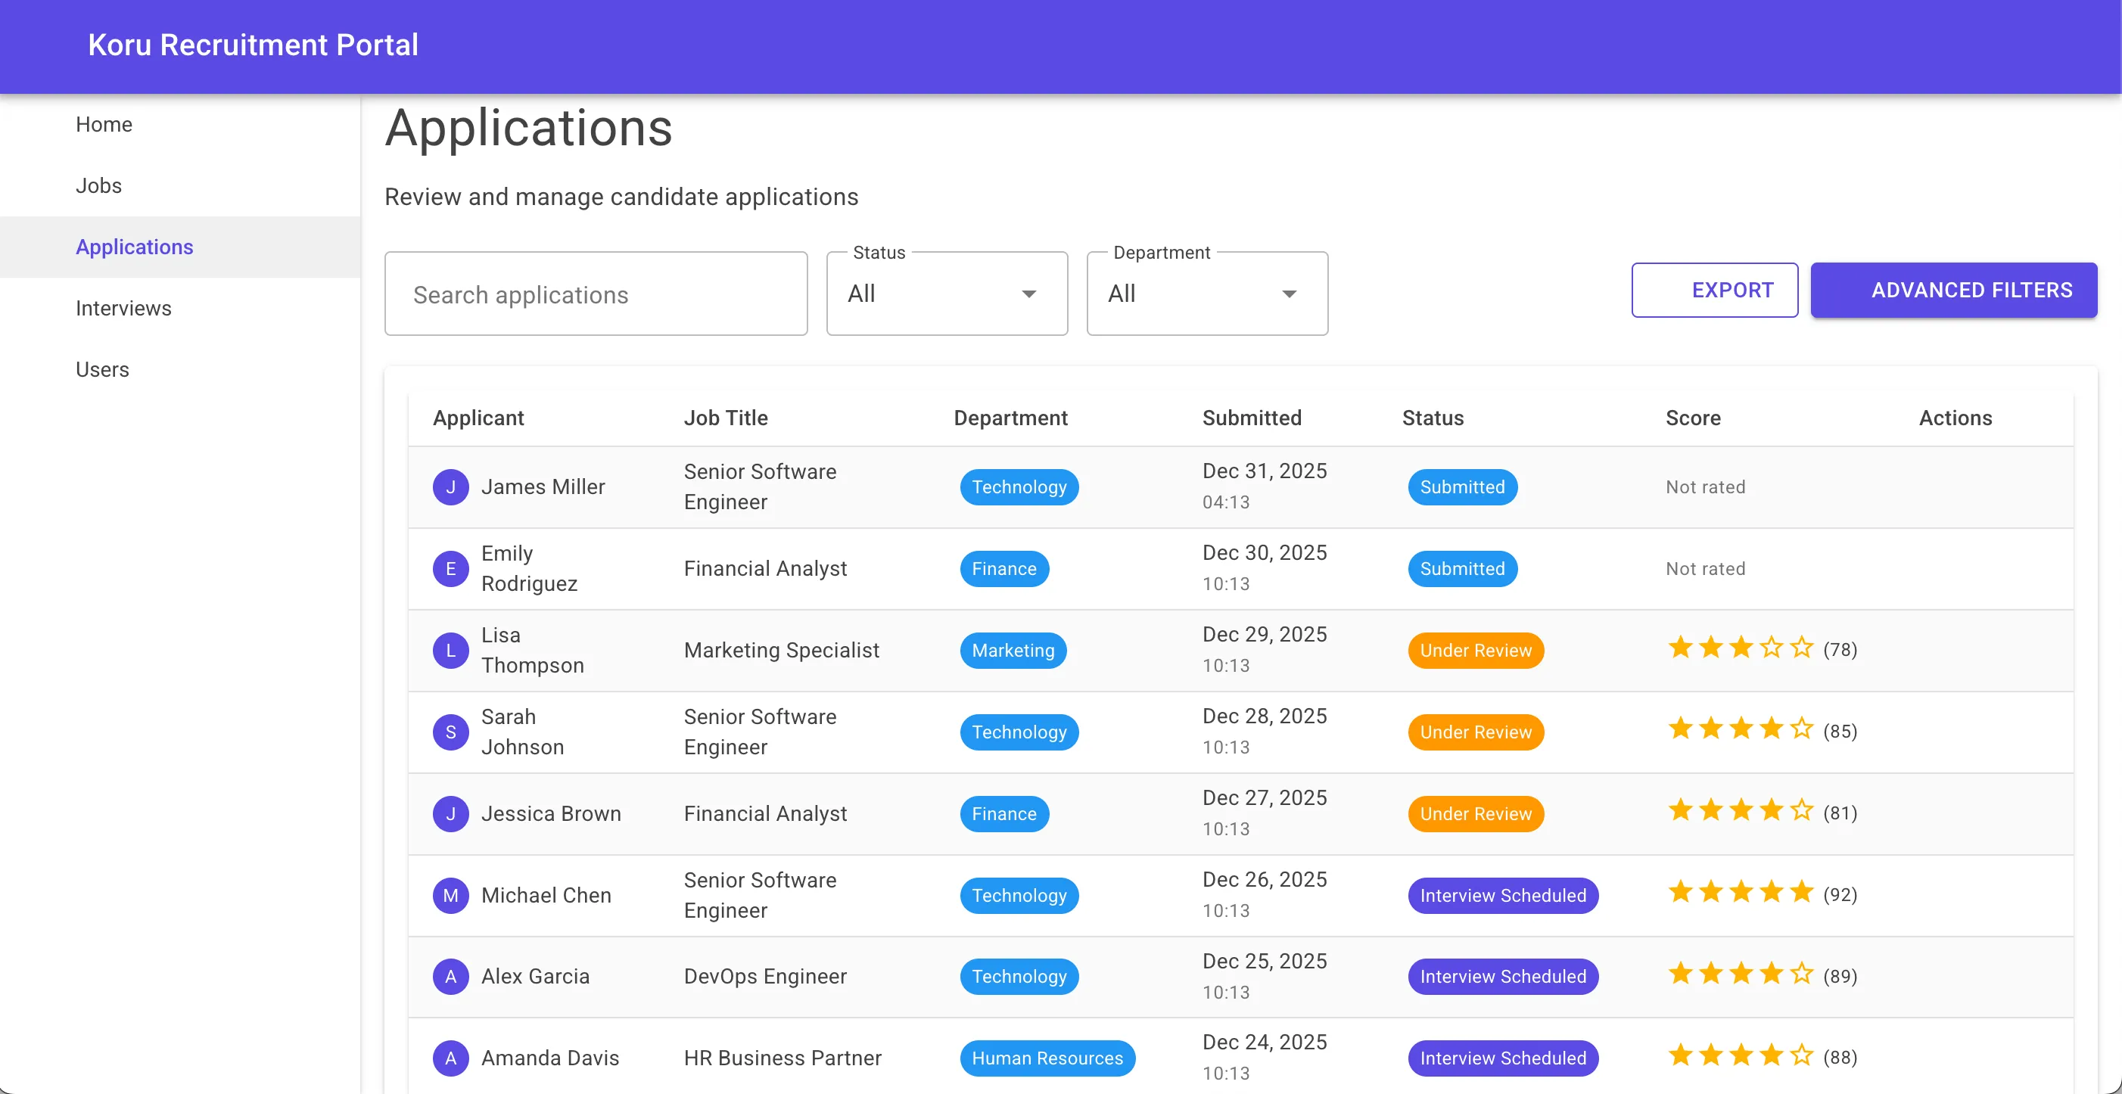This screenshot has width=2122, height=1094.
Task: Click James Miller's avatar icon
Action: tap(450, 487)
